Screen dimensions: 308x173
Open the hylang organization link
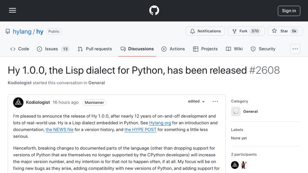coord(22,31)
